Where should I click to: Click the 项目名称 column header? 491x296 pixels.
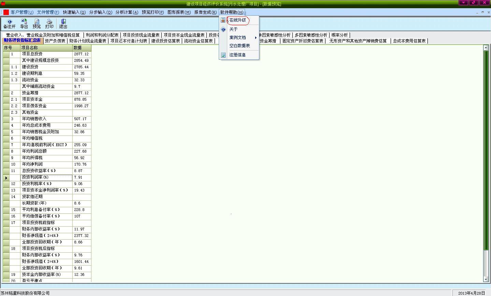click(46, 48)
